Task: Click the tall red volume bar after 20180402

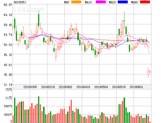Action: (71, 111)
